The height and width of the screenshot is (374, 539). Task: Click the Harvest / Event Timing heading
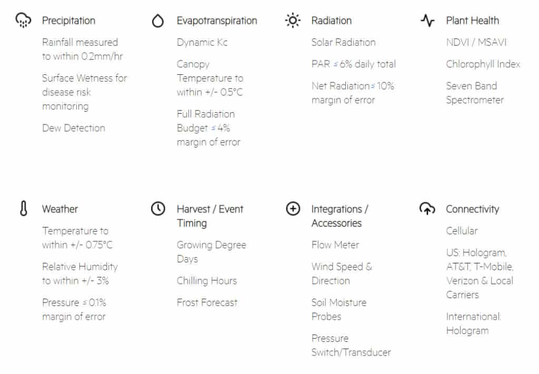210,216
